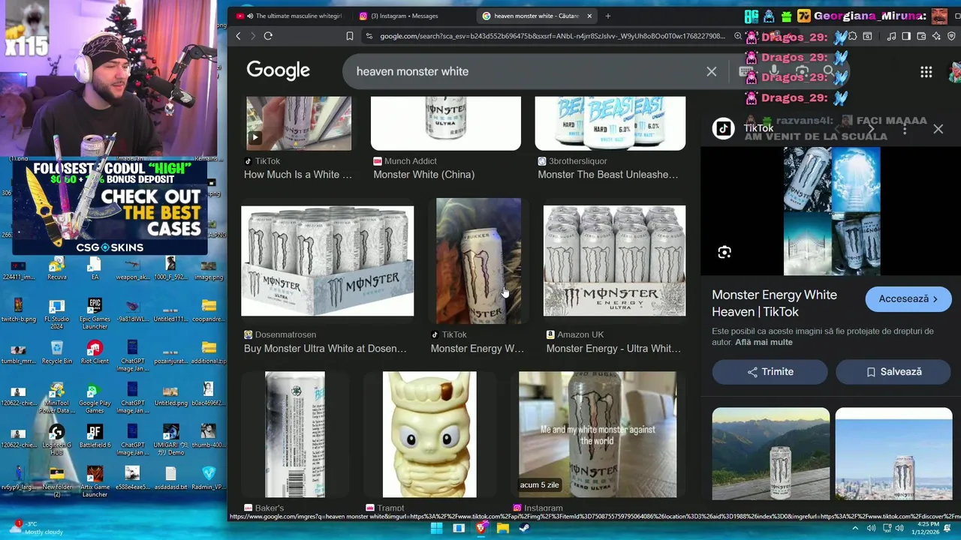This screenshot has height=540, width=961.
Task: Open the Brave sidebar panel toggle
Action: pos(906,36)
